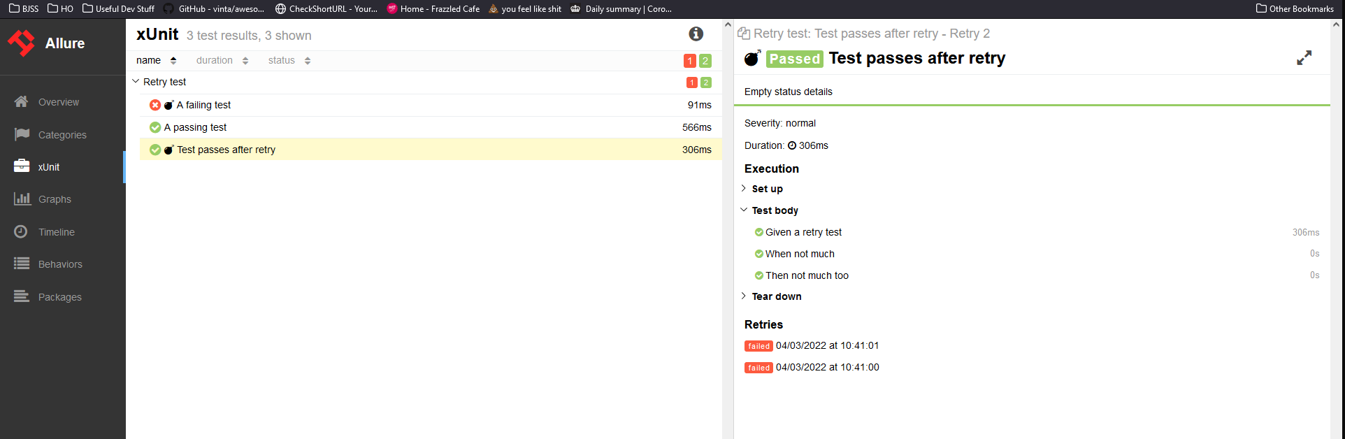Open CheckShortURL bookmark
Image resolution: width=1345 pixels, height=439 pixels.
point(326,8)
